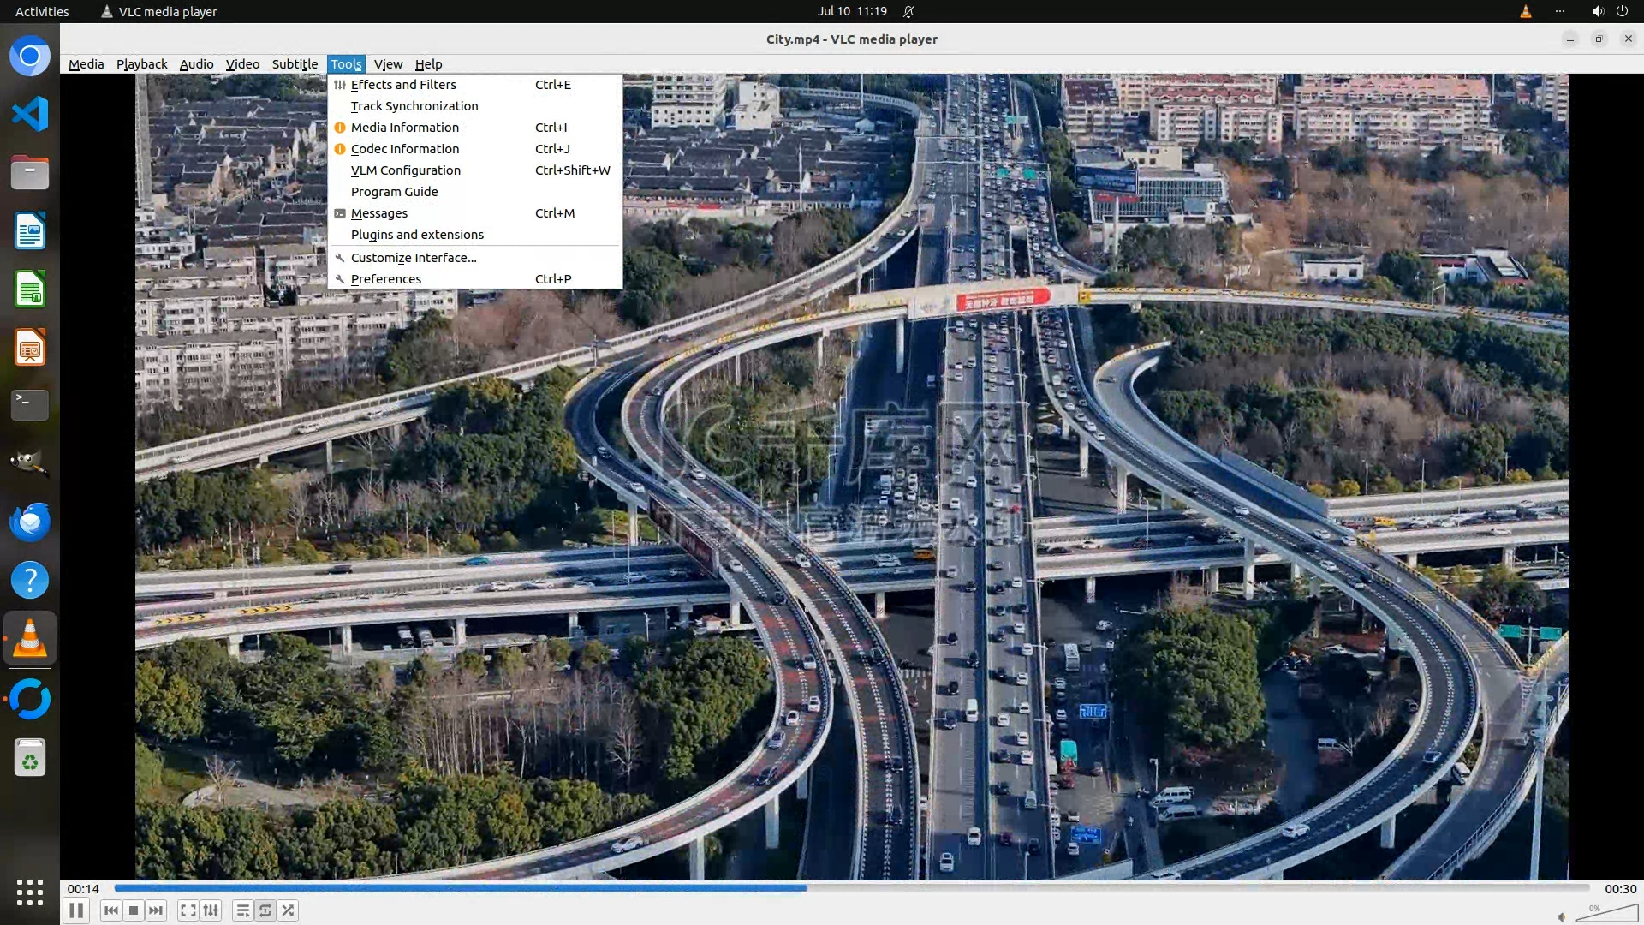Click the mute speaker icon by the volume
The width and height of the screenshot is (1644, 925).
click(1562, 916)
